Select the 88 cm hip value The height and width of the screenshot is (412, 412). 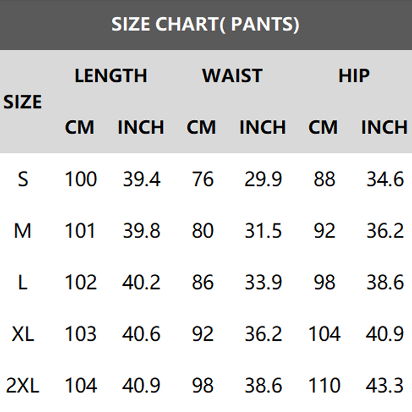click(324, 180)
